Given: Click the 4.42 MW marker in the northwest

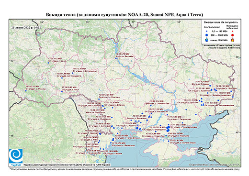Looking at the screenshot, I should point(48,63).
